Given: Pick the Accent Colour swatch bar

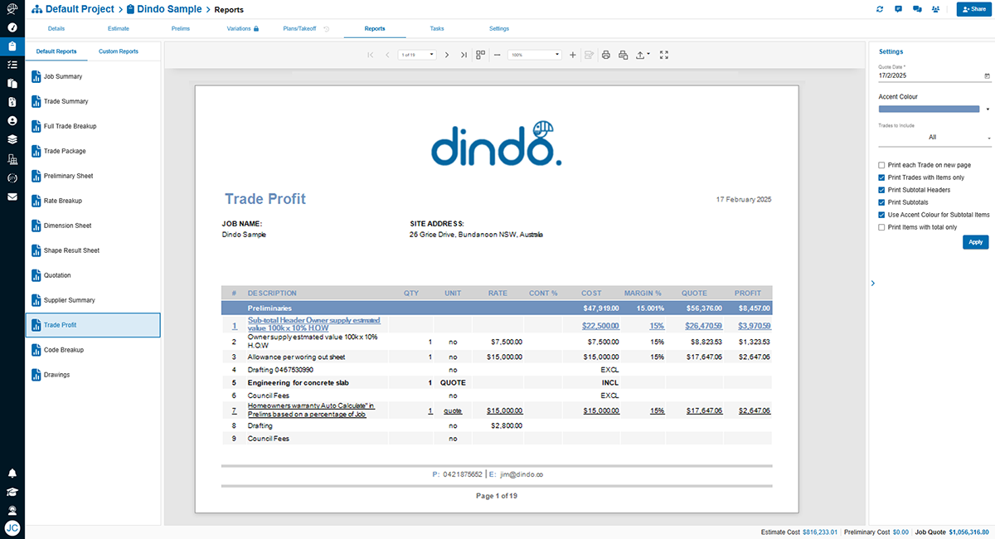Looking at the screenshot, I should (x=930, y=109).
